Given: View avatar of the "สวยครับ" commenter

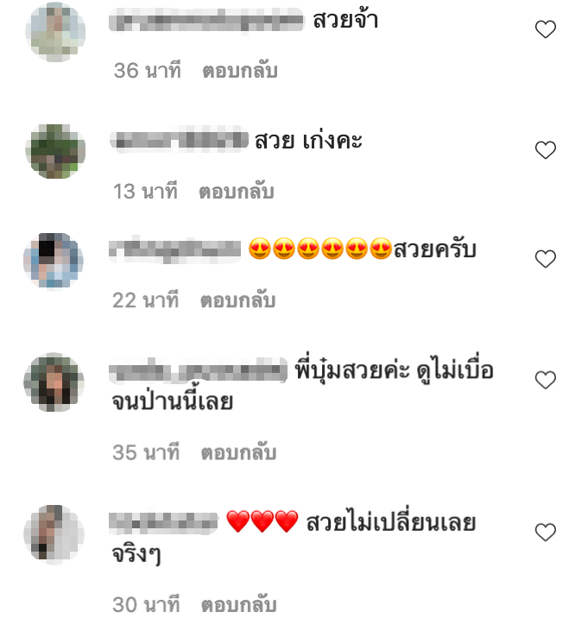Looking at the screenshot, I should (54, 261).
